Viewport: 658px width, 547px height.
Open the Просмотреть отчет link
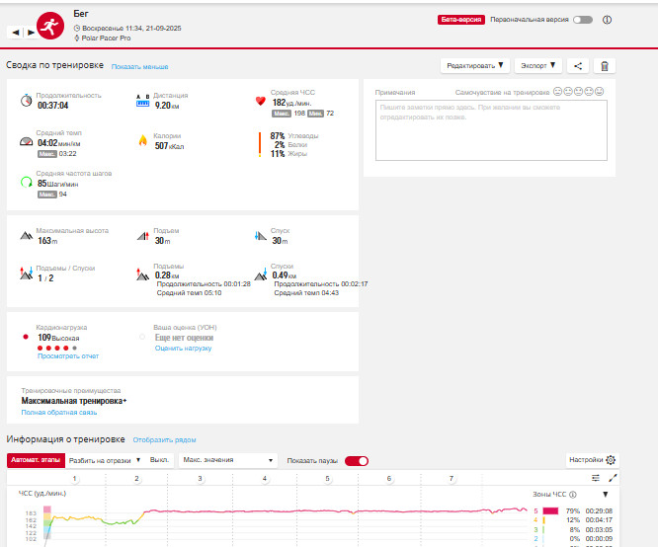[68, 356]
